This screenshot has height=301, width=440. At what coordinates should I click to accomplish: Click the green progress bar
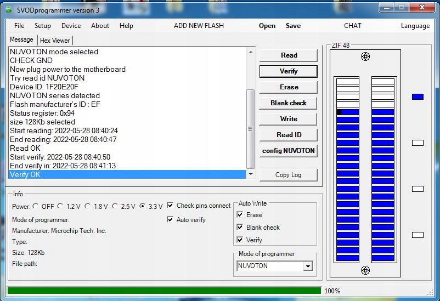pyautogui.click(x=163, y=291)
